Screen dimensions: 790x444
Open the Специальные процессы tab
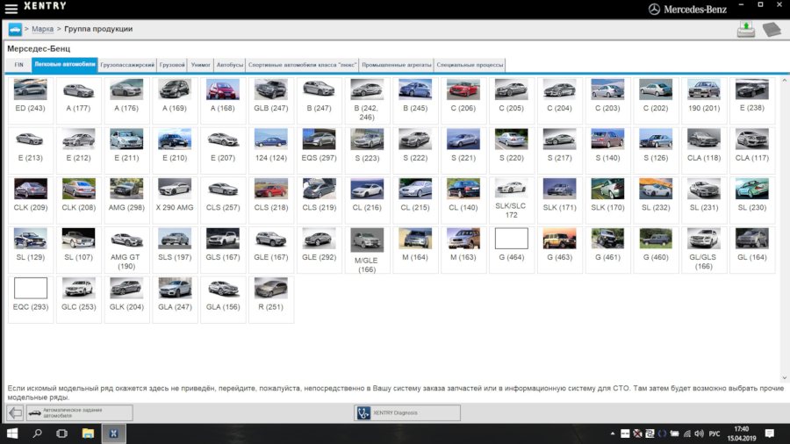point(470,65)
